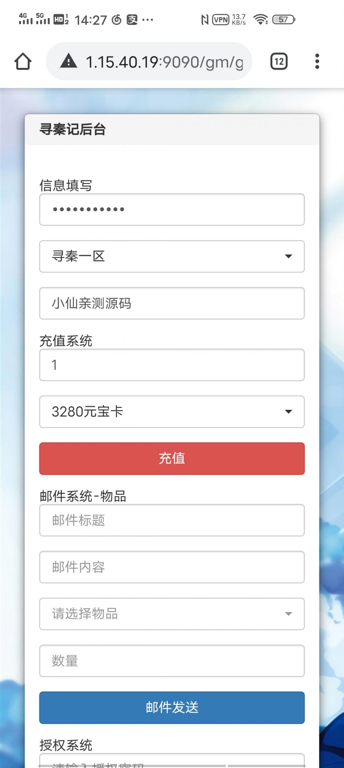Viewport: 344px width, 768px height.
Task: Open the browser tab switcher showing 12 tabs
Action: coord(279,61)
